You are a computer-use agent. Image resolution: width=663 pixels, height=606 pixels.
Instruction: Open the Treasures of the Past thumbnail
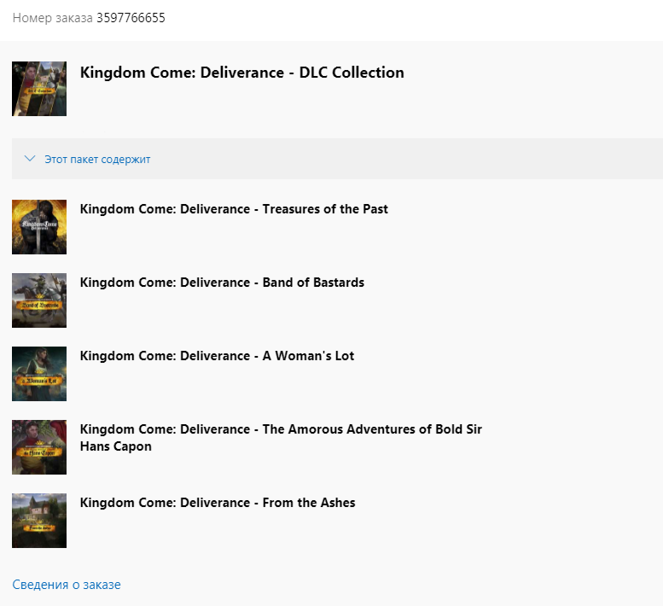coord(39,227)
